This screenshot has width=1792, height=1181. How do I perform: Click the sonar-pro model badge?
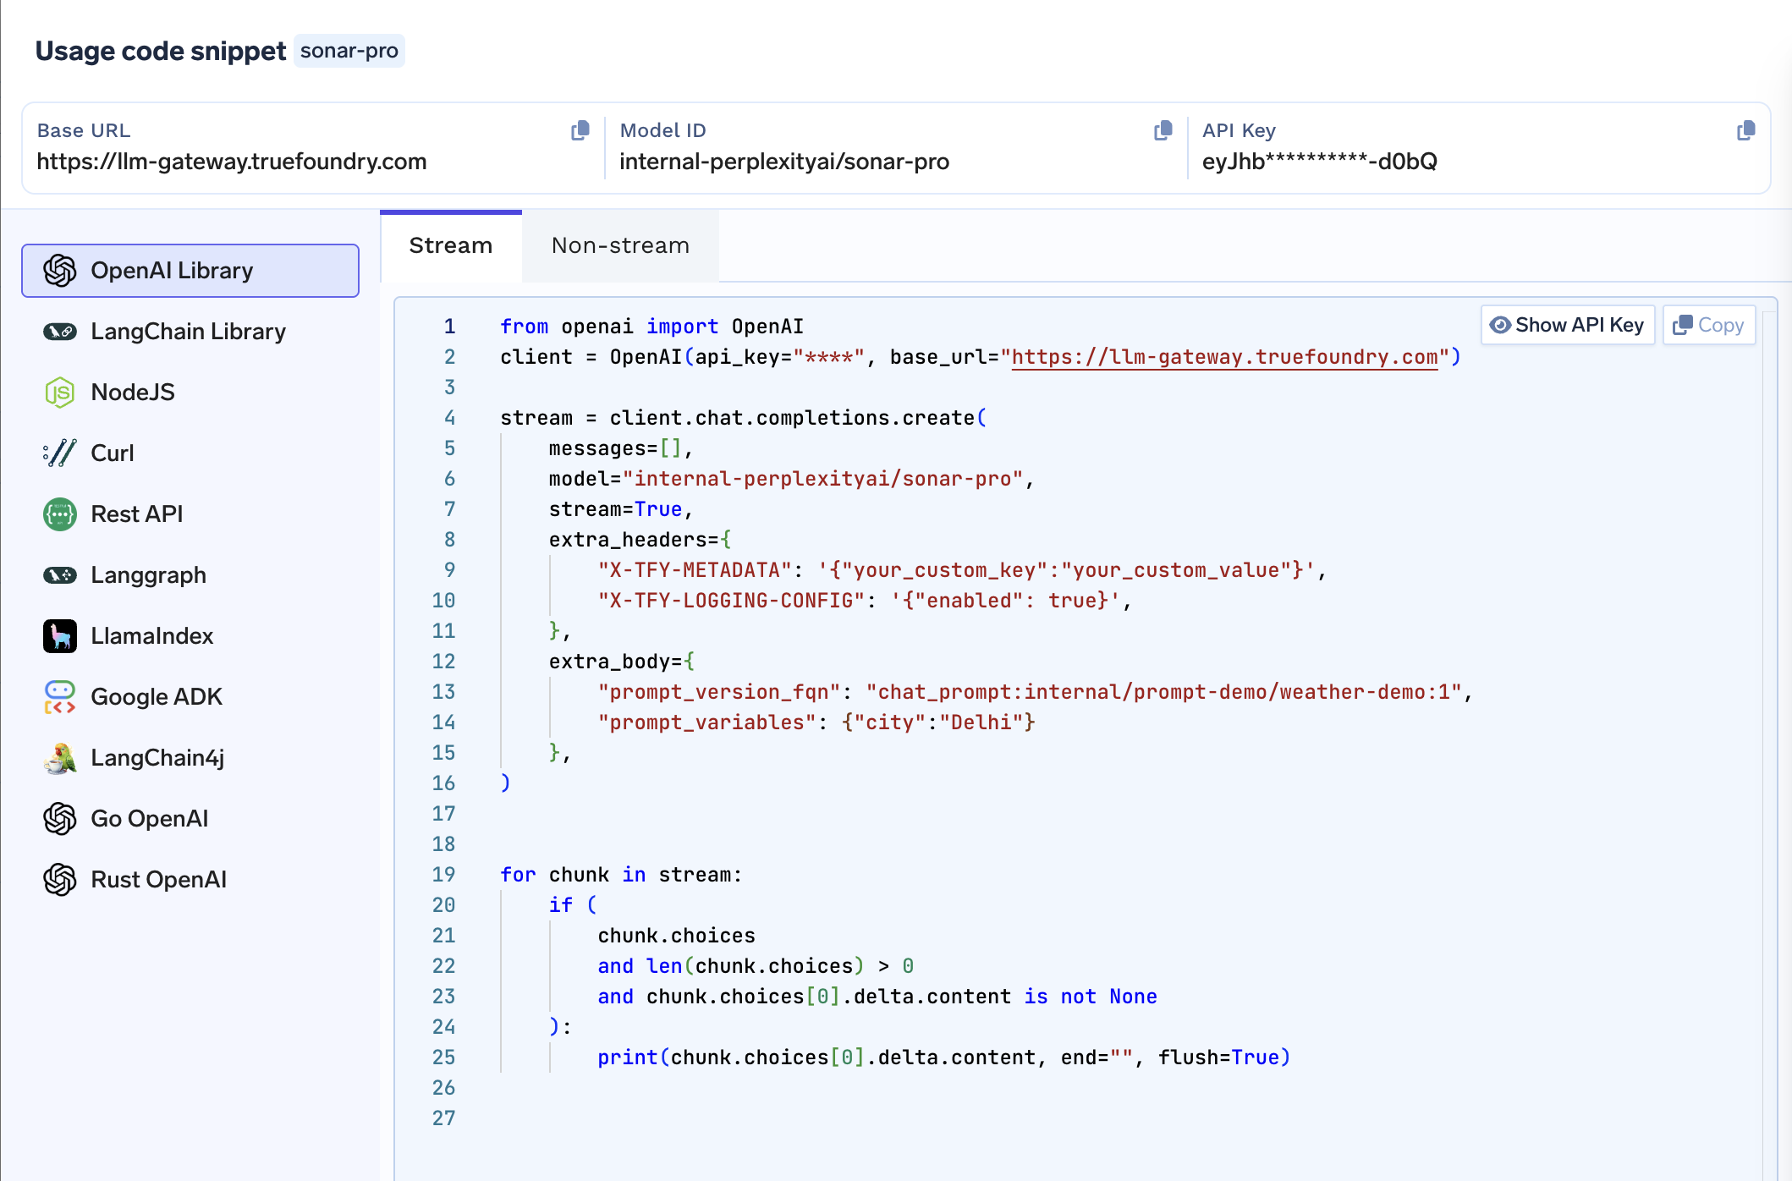(349, 51)
